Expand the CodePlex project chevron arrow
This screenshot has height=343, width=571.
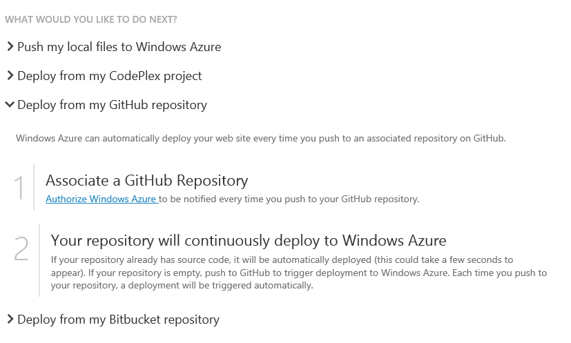pos(10,76)
